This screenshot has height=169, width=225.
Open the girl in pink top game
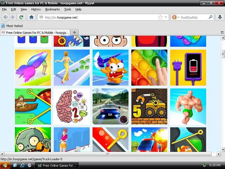click(72, 139)
